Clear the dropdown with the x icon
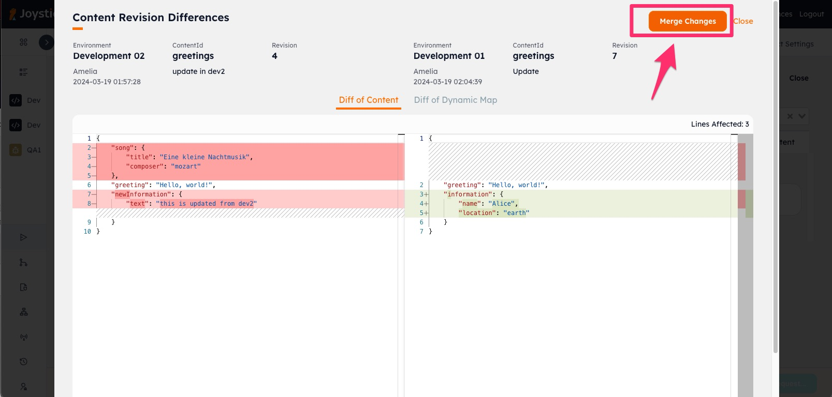832x397 pixels. (x=790, y=116)
